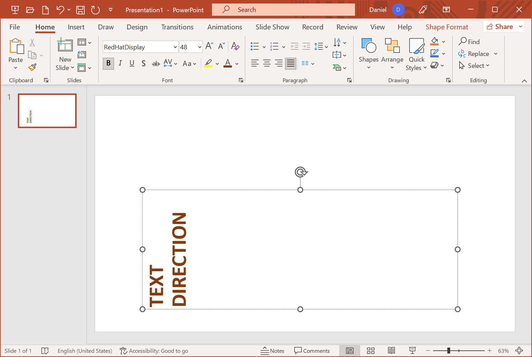
Task: Click the Save icon in title bar
Action: (x=80, y=10)
